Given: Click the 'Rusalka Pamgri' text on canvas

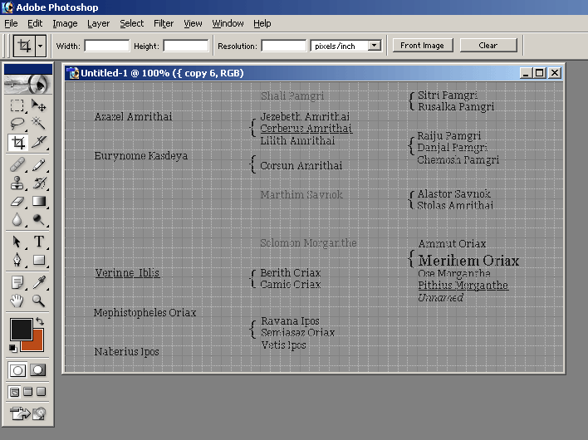Looking at the screenshot, I should point(456,107).
